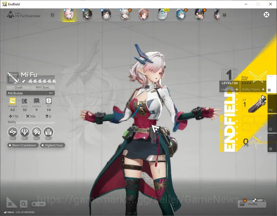The height and width of the screenshot is (216, 277).
Task: Select the dark-haired horned operator portrait, second in roster
Action: 88,15
